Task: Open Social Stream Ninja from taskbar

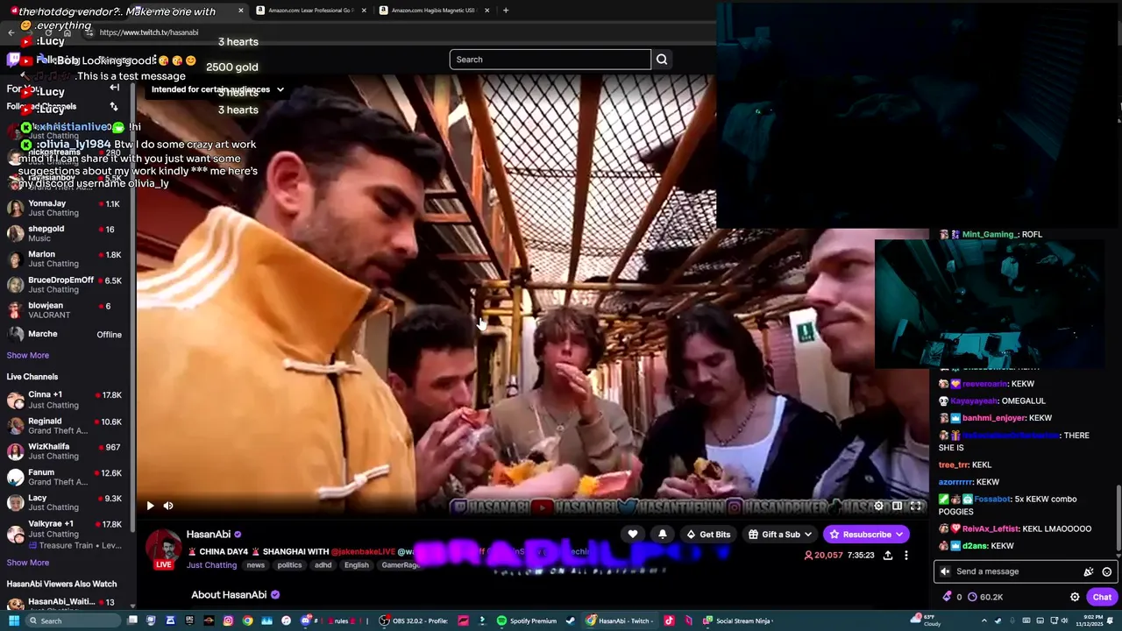Action: [x=736, y=620]
